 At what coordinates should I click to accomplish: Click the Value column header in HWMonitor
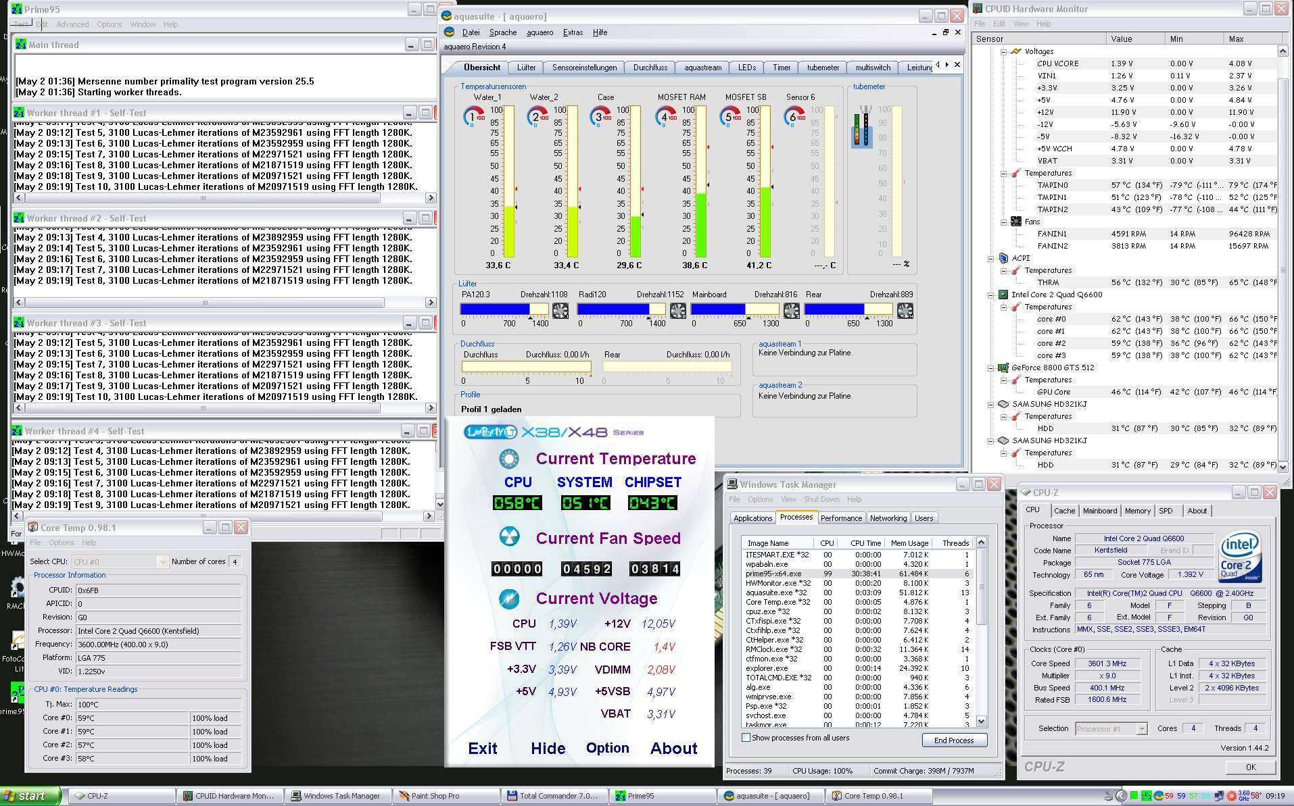tap(1136, 39)
